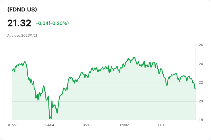
Task: Click the chart's lowest trough near 04/04
Action: (50, 118)
